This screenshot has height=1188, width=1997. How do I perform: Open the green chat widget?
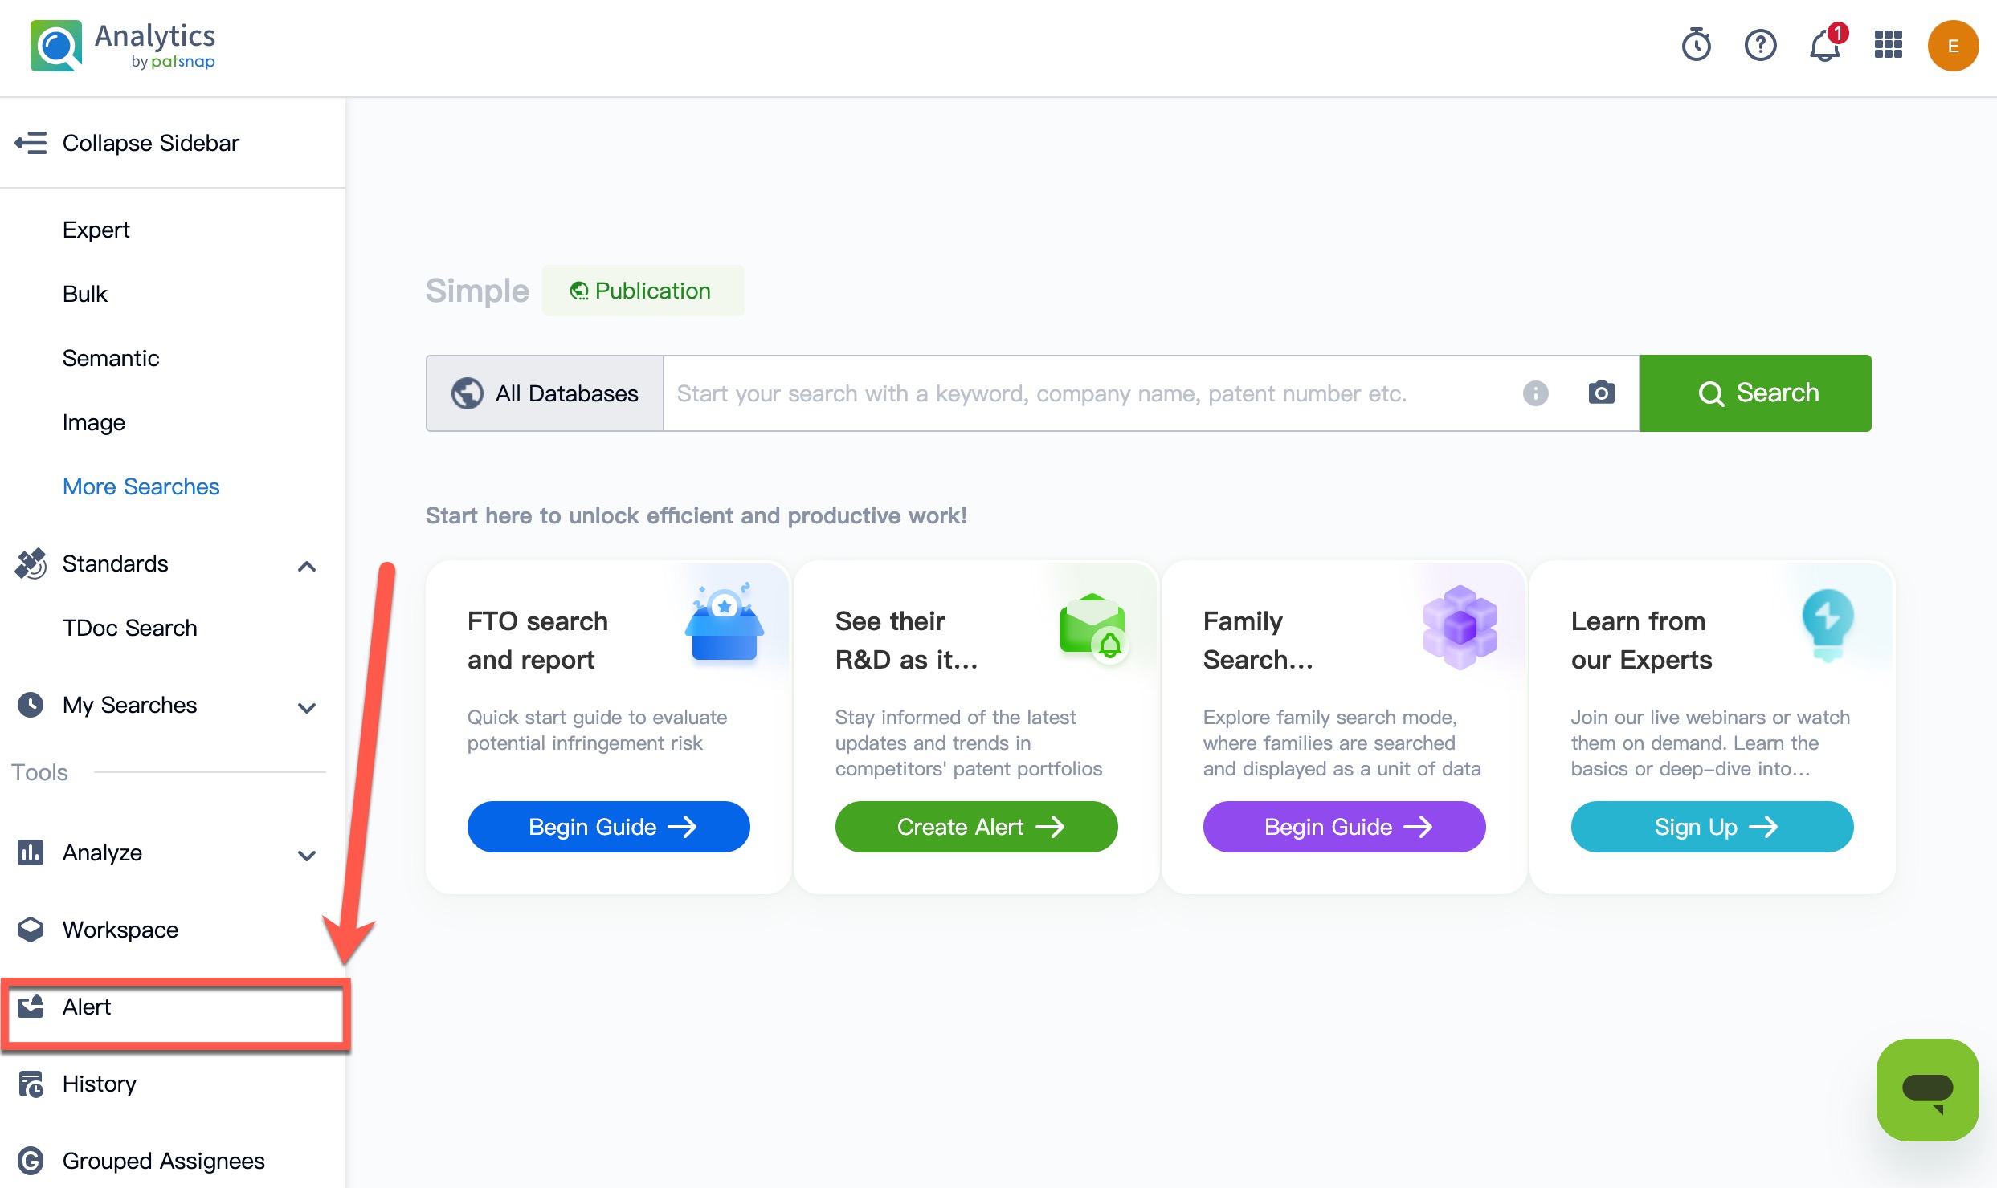(x=1926, y=1089)
